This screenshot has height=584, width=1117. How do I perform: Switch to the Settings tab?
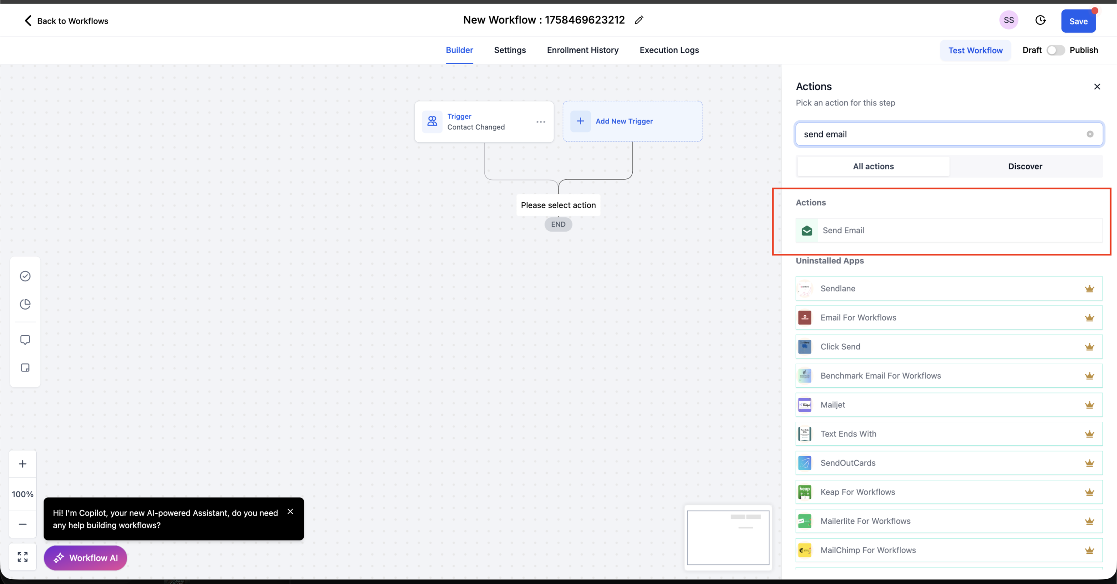pyautogui.click(x=510, y=50)
